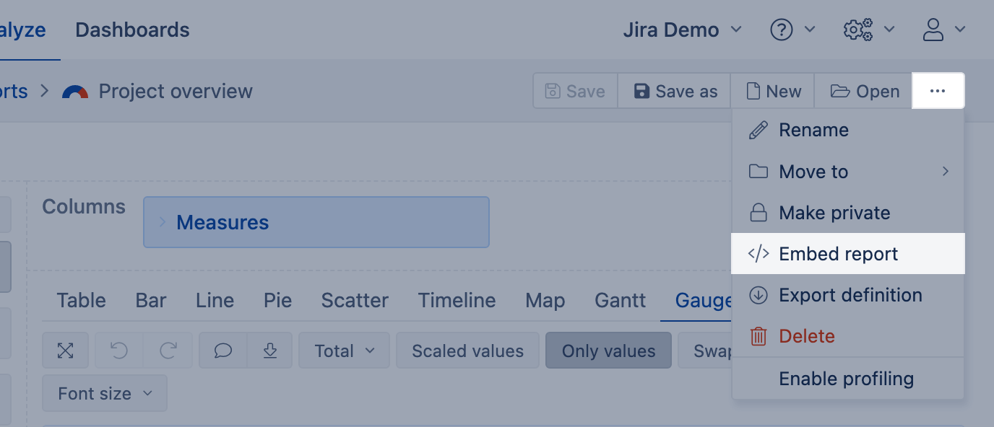The width and height of the screenshot is (994, 427).
Task: Open the Total dropdown
Action: coord(344,351)
